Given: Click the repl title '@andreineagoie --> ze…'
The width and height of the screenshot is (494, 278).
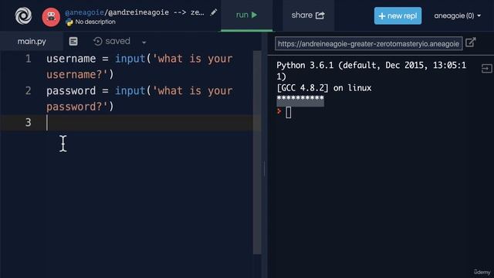Looking at the screenshot, I should pos(156,12).
